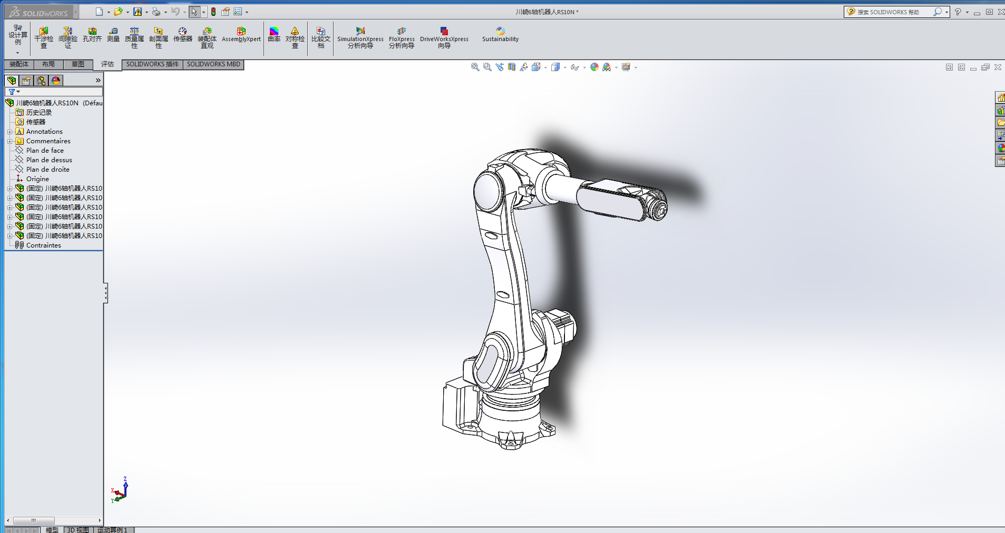The image size is (1005, 533).
Task: Toggle the selection arrow tool in top toolbar
Action: tap(194, 12)
